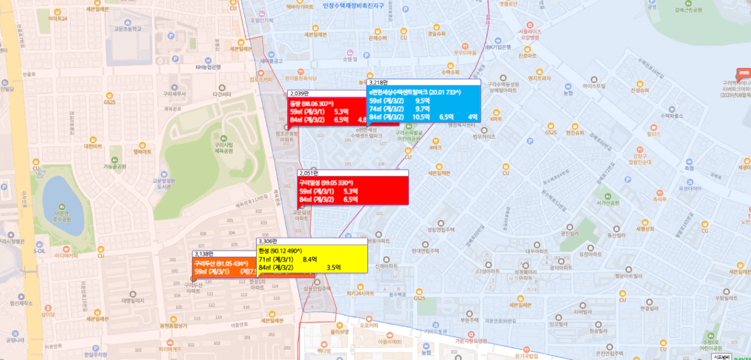Click the 명지프라자 marker

pos(540,70)
